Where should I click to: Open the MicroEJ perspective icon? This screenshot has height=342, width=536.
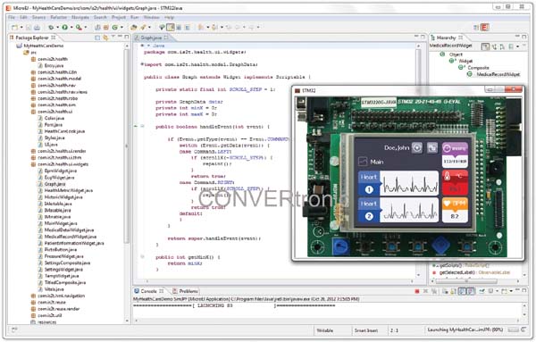[485, 28]
